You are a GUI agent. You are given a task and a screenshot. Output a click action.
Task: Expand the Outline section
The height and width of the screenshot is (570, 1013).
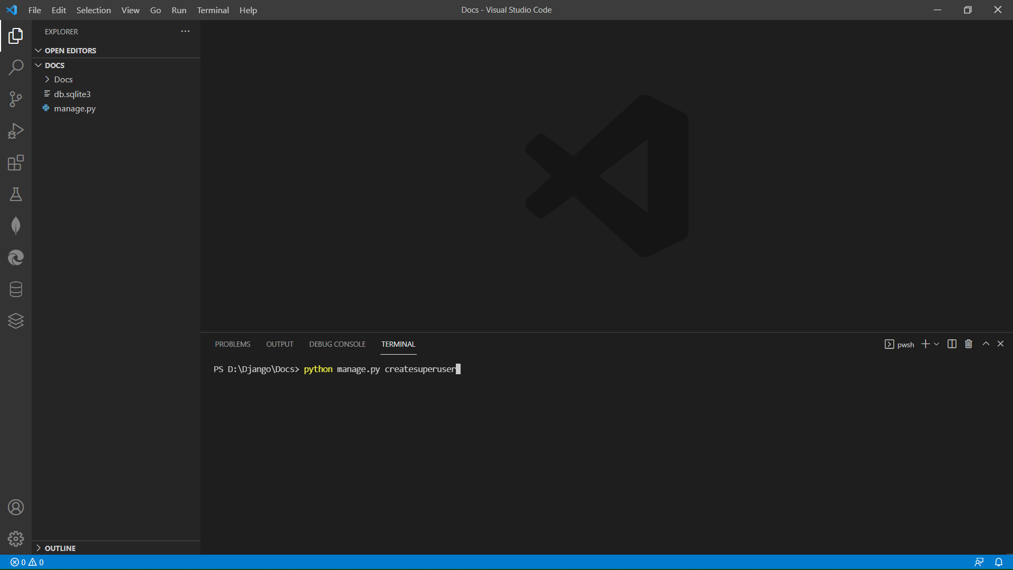(60, 548)
